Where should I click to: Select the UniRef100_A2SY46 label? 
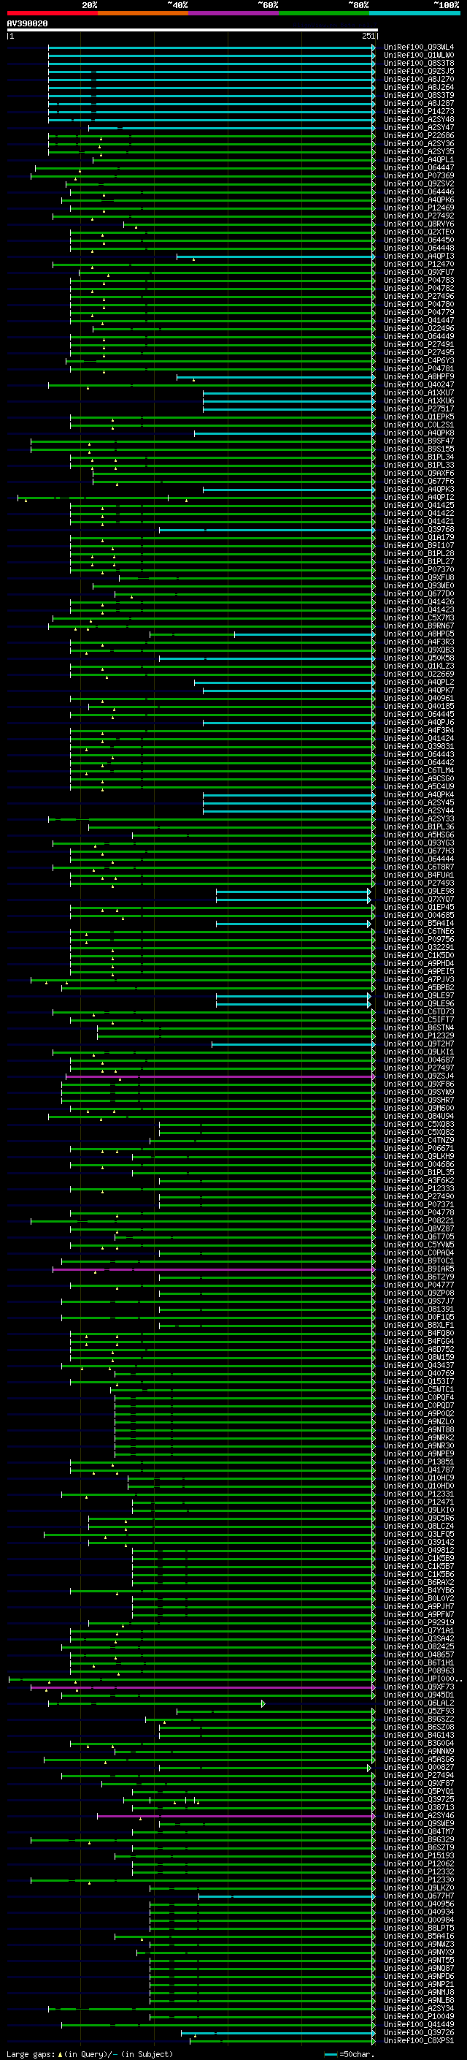pos(419,1816)
